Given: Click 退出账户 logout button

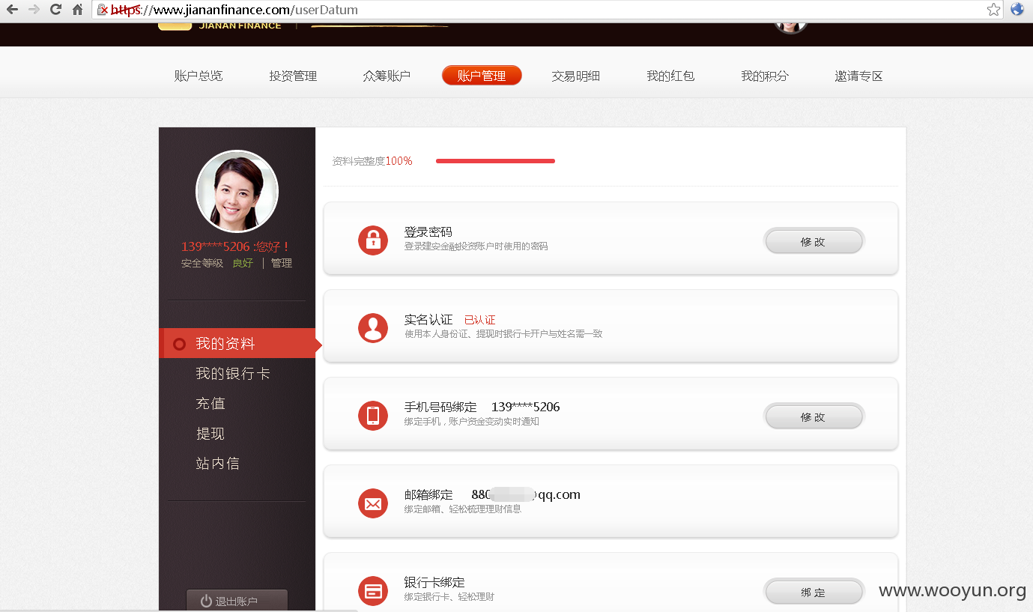Looking at the screenshot, I should (x=237, y=601).
